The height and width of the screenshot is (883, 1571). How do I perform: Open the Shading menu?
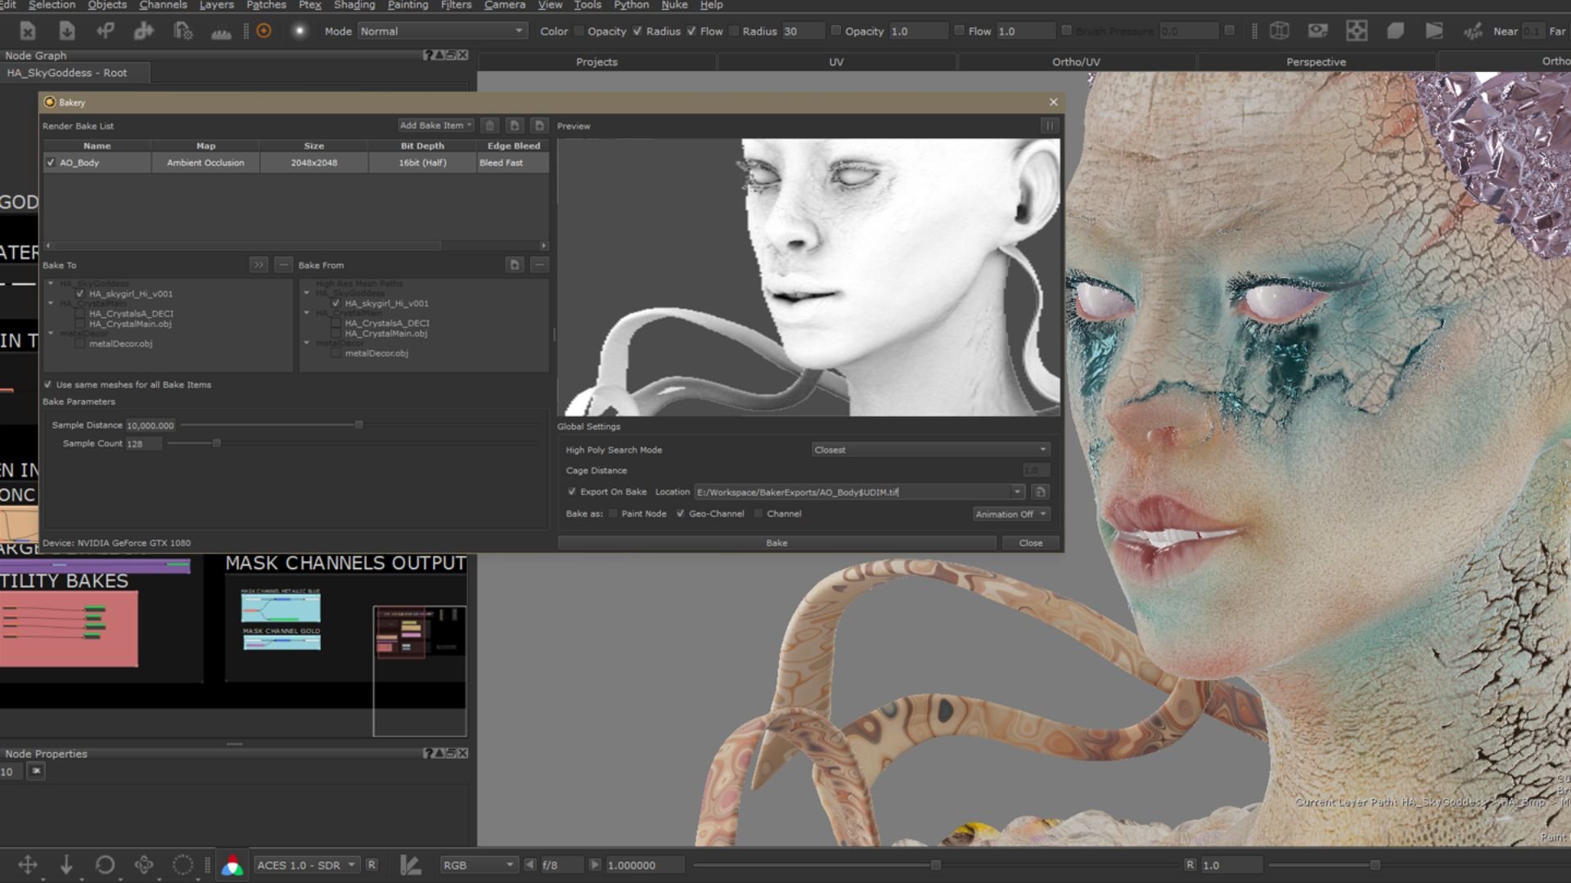pyautogui.click(x=353, y=5)
